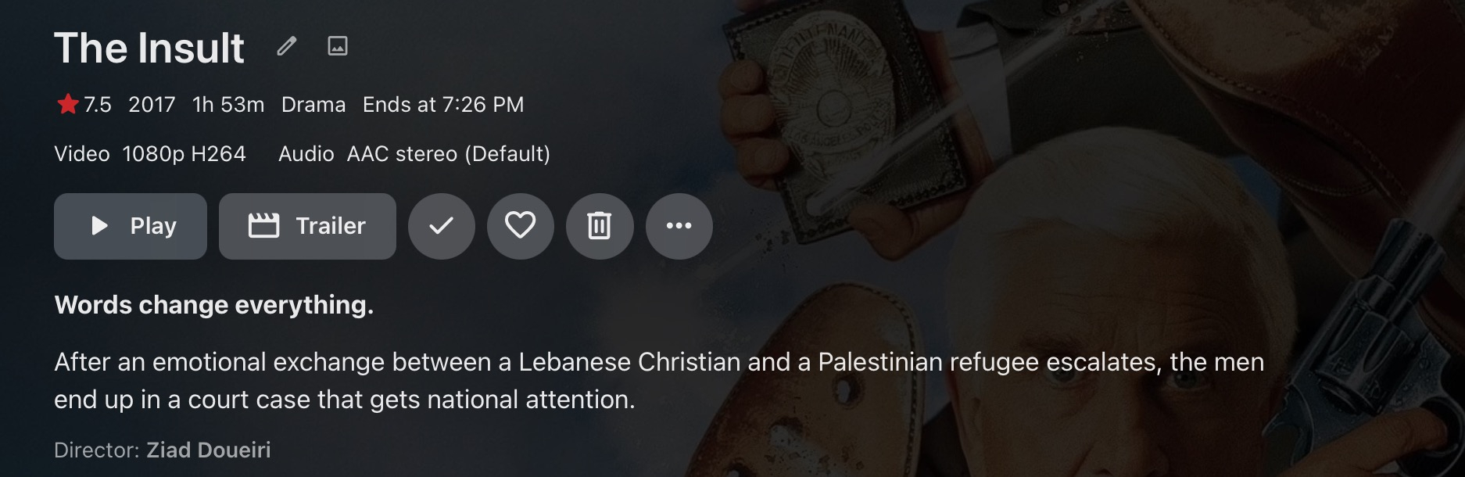The image size is (1465, 477).
Task: Click the pencil edit metadata icon
Action: (x=287, y=47)
